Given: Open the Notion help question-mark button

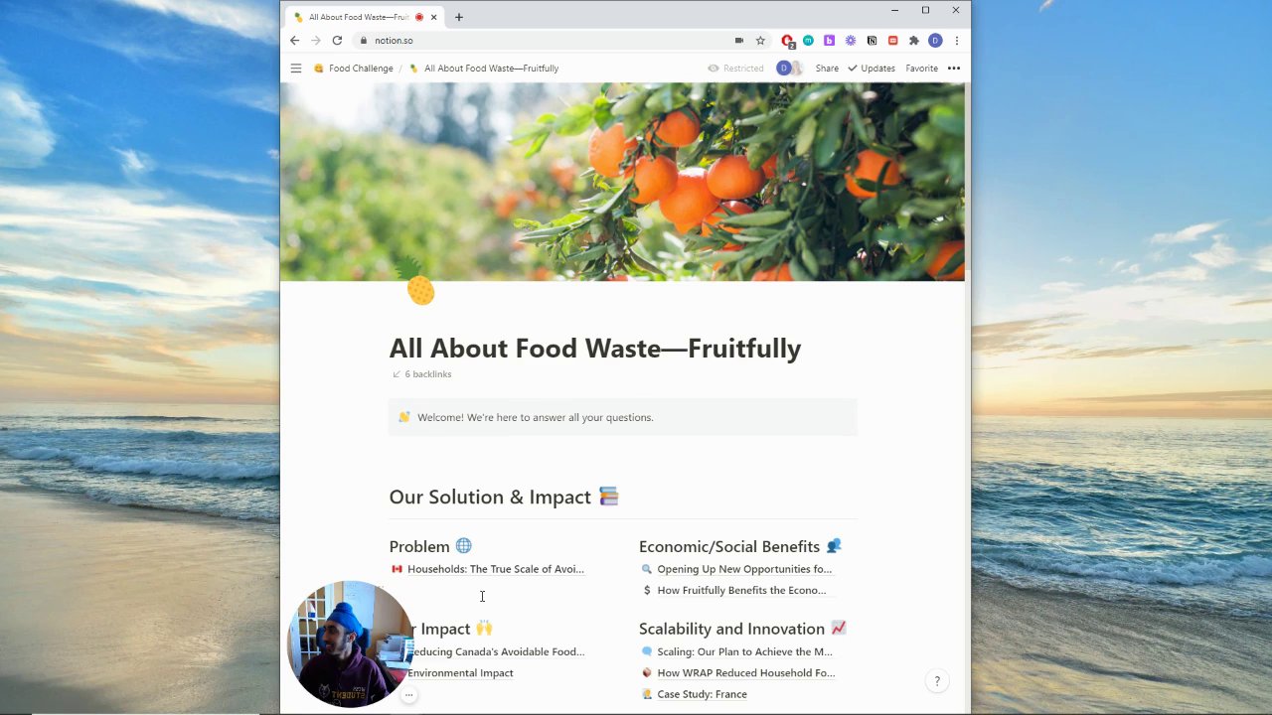Looking at the screenshot, I should pyautogui.click(x=937, y=681).
